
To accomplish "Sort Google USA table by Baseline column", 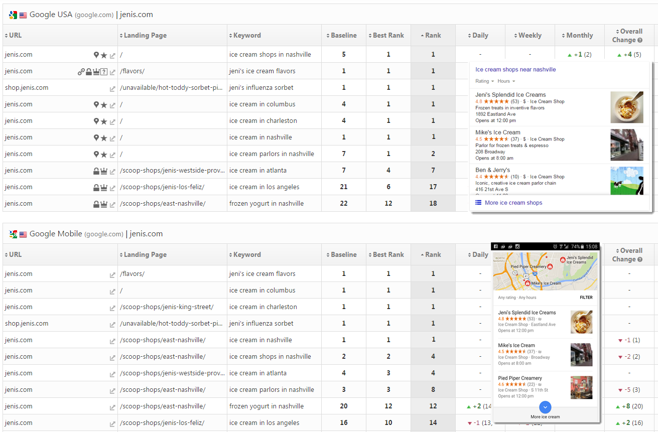I will click(343, 36).
